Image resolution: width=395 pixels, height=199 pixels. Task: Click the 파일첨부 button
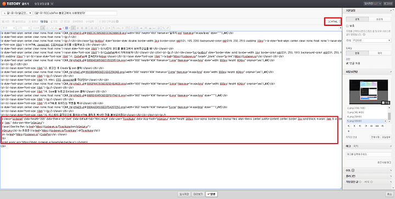coord(386,137)
